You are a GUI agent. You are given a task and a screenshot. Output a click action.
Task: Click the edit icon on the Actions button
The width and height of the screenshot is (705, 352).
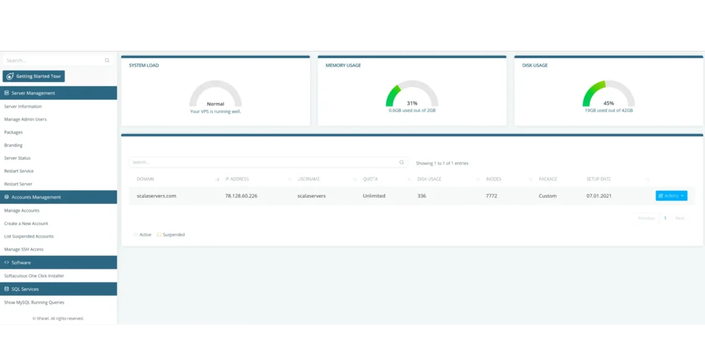661,196
